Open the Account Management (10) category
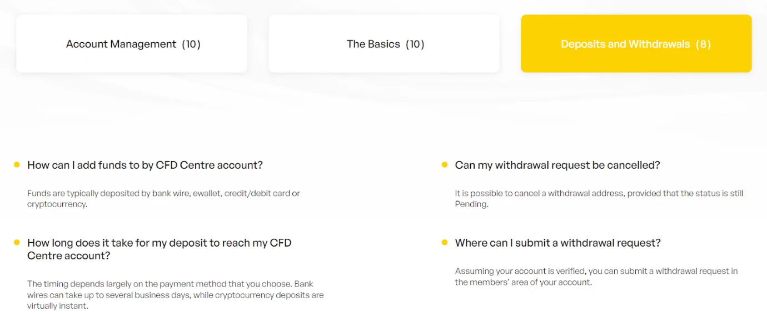767x316 pixels. click(x=132, y=44)
